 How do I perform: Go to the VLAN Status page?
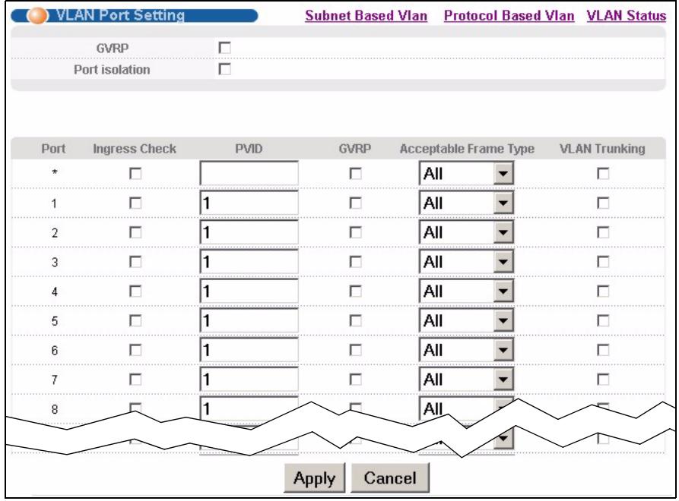click(627, 16)
